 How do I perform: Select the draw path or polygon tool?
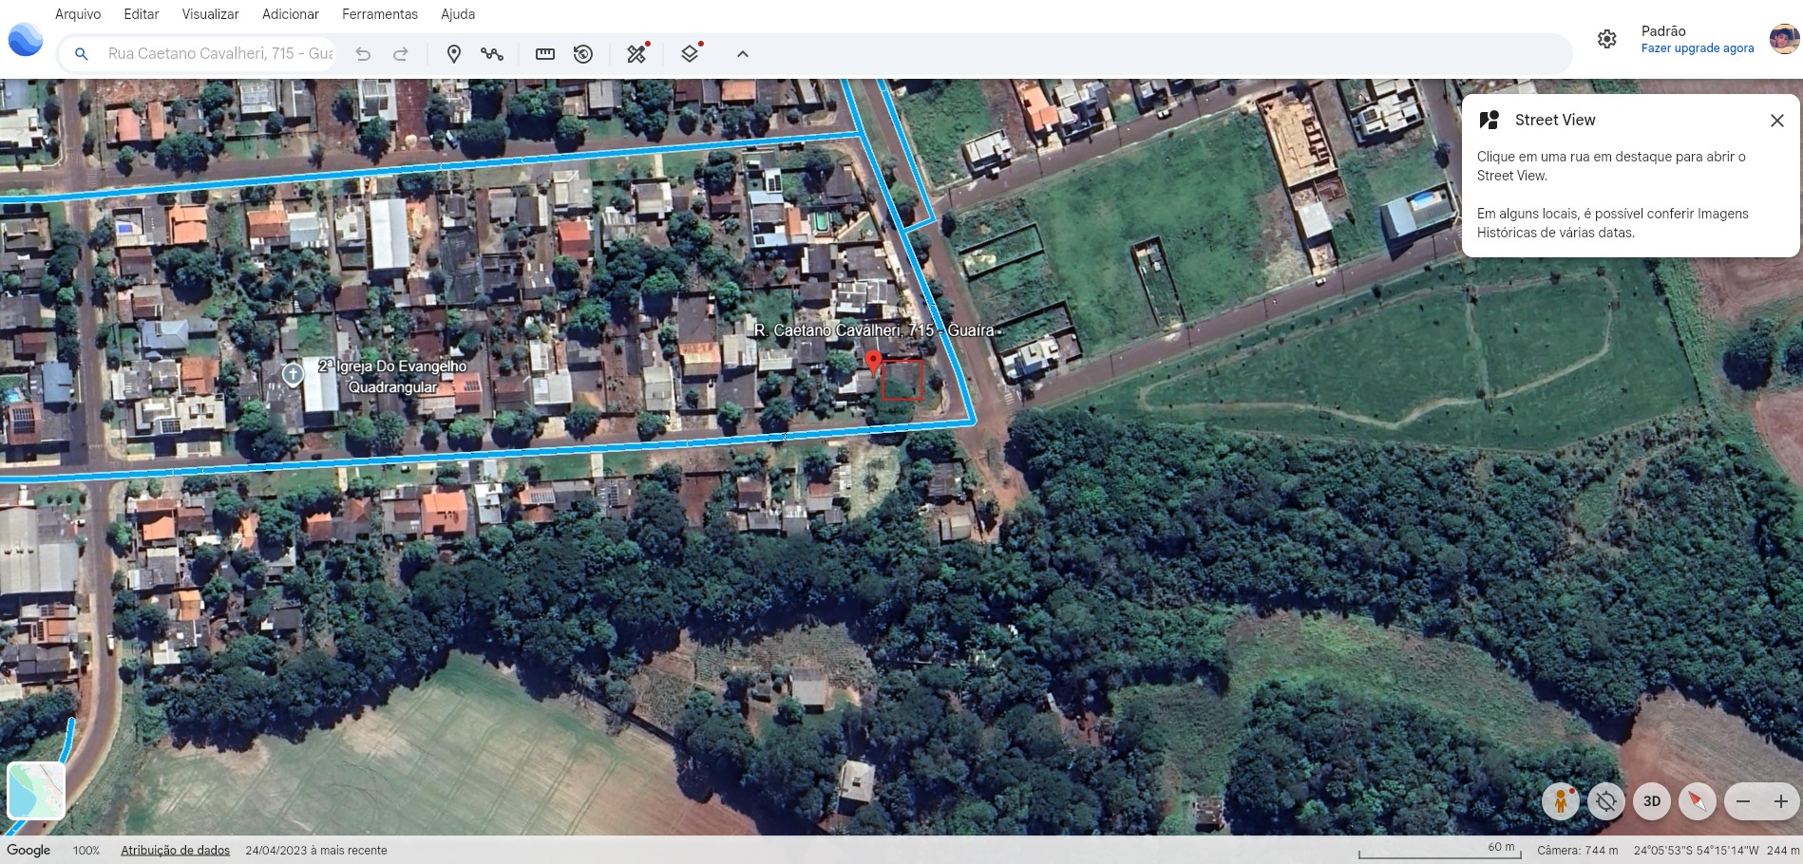click(x=491, y=54)
